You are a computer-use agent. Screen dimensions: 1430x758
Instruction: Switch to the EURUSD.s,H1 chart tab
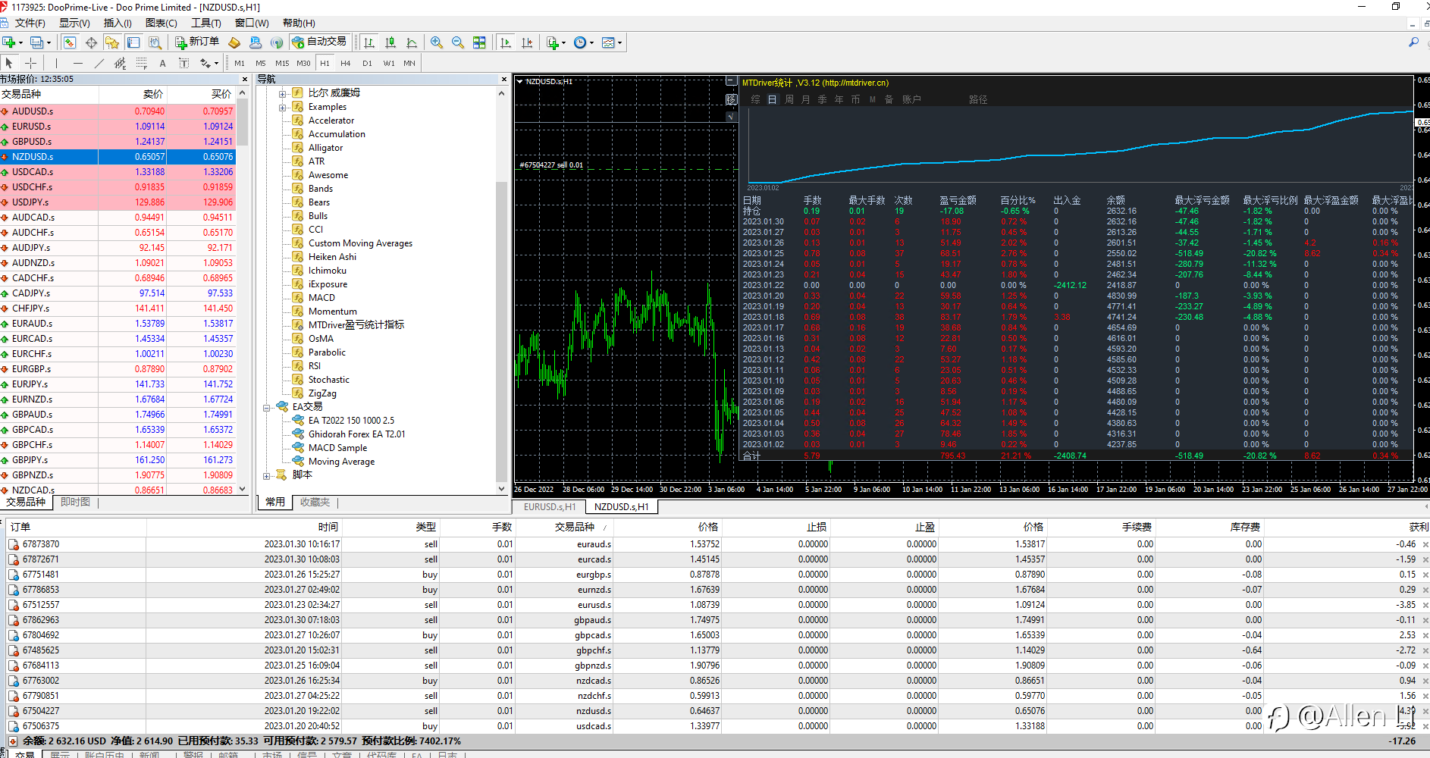click(x=550, y=506)
